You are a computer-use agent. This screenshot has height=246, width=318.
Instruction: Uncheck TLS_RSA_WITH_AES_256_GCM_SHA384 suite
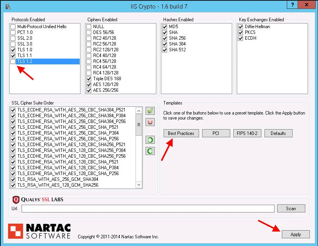click(x=13, y=179)
